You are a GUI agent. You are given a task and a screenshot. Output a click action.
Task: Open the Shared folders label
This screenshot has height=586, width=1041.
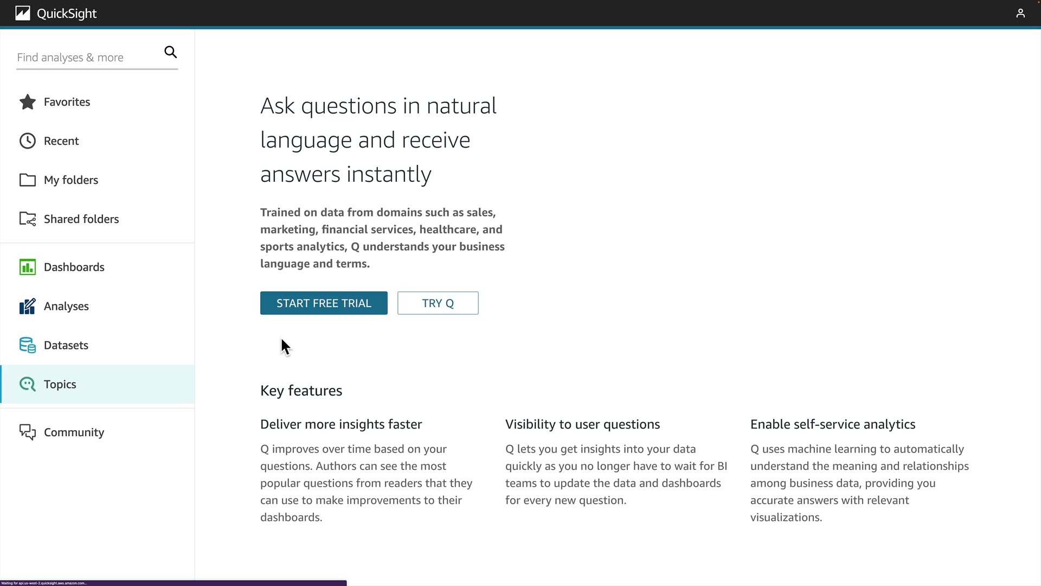click(81, 219)
